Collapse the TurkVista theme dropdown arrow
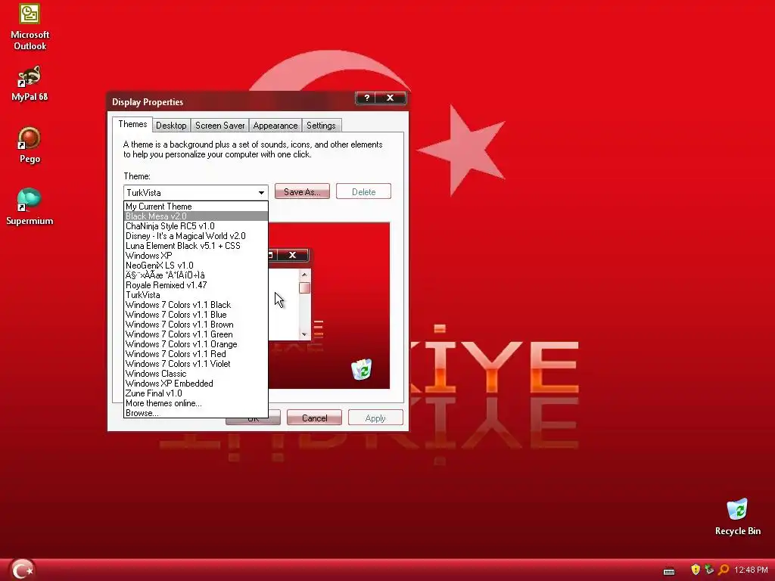 pos(261,193)
